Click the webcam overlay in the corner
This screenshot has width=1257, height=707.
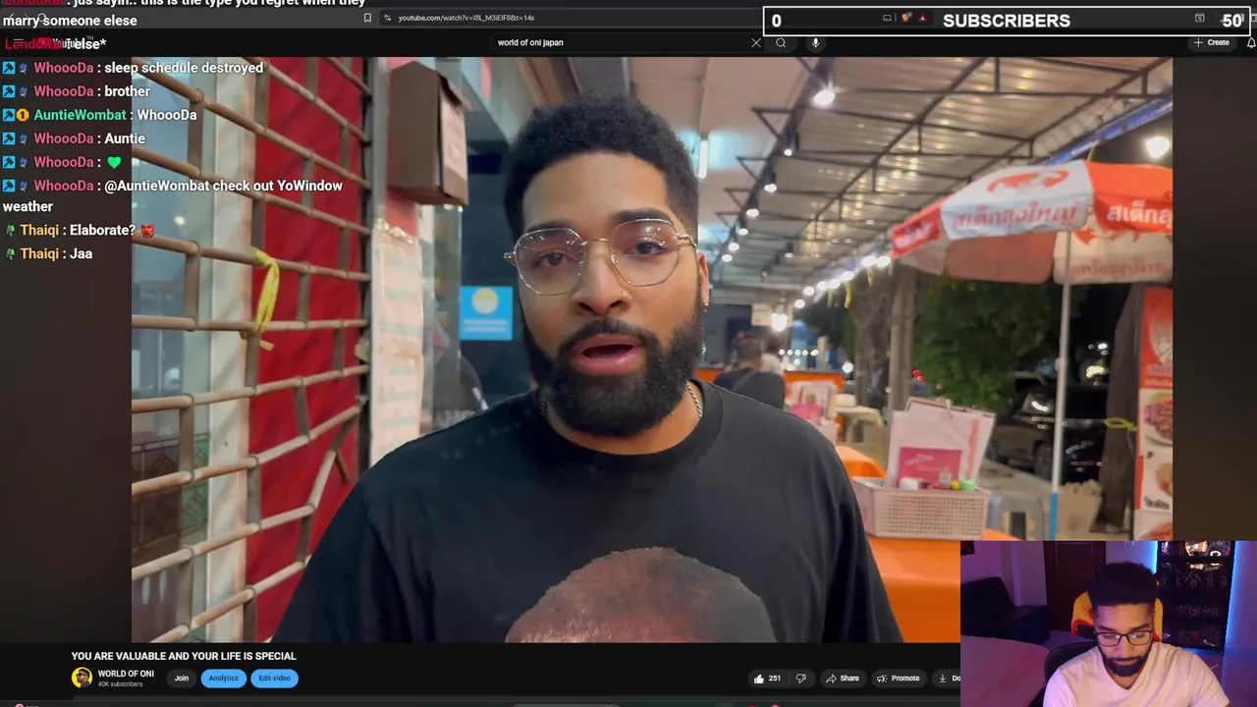coord(1109,624)
